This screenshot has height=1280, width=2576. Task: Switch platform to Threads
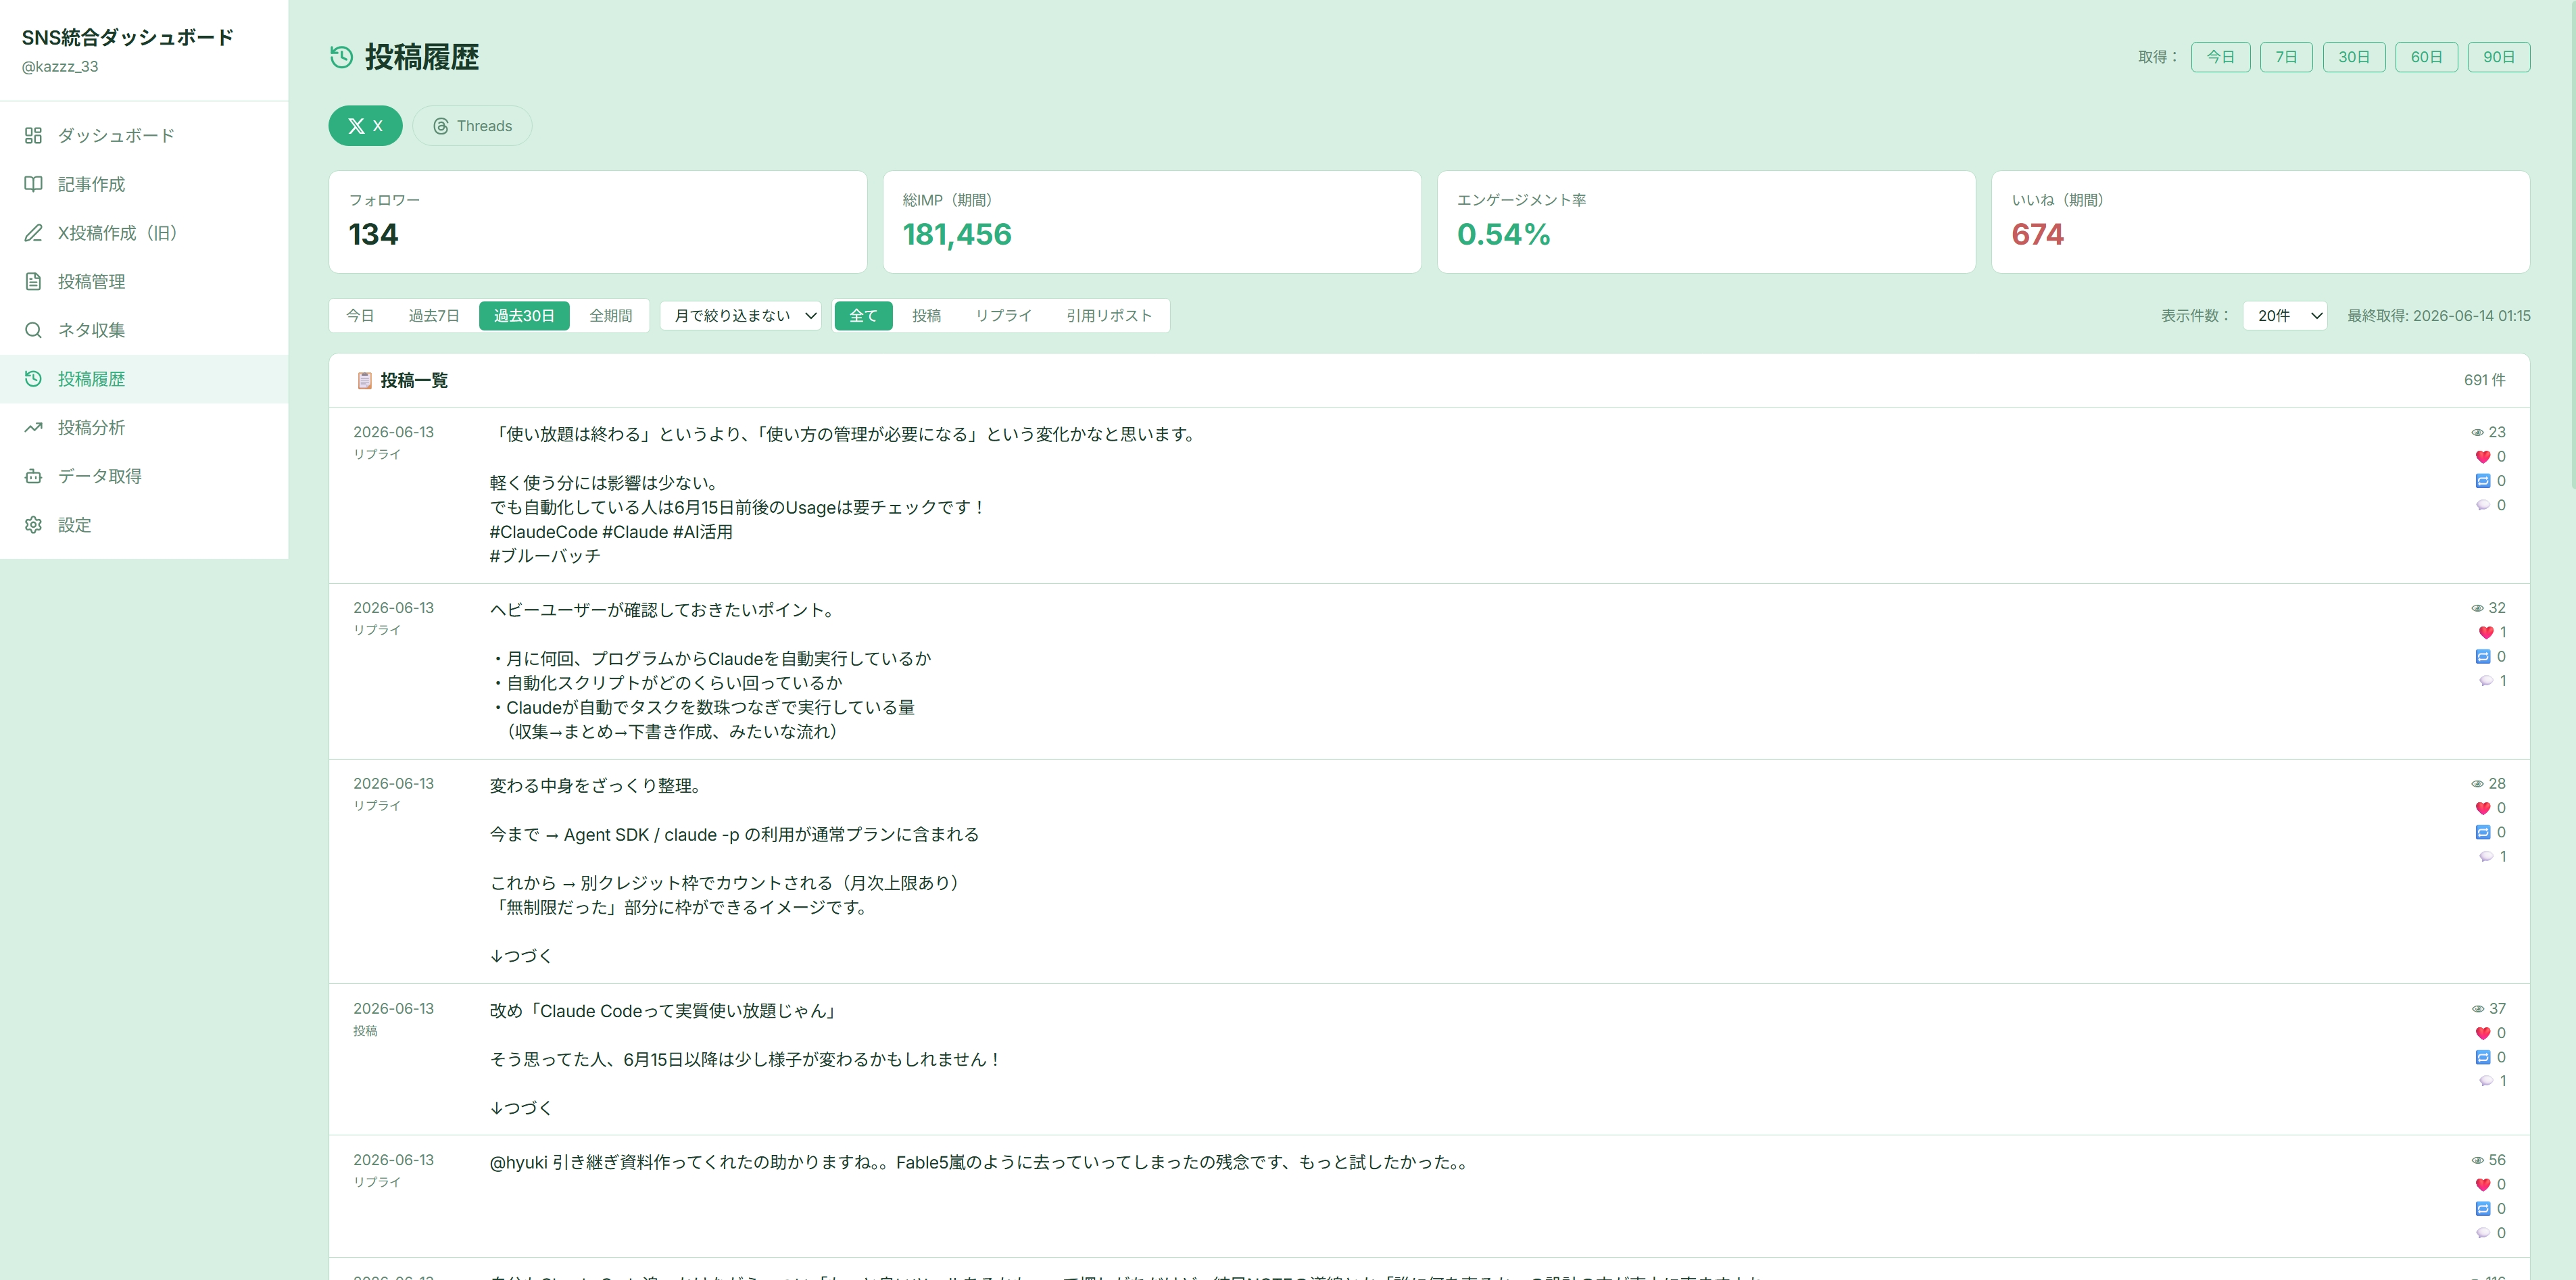pyautogui.click(x=472, y=126)
